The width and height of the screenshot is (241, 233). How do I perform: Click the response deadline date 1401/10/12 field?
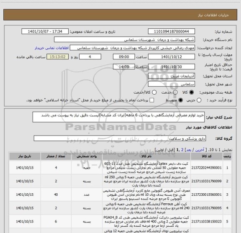(x=172, y=57)
